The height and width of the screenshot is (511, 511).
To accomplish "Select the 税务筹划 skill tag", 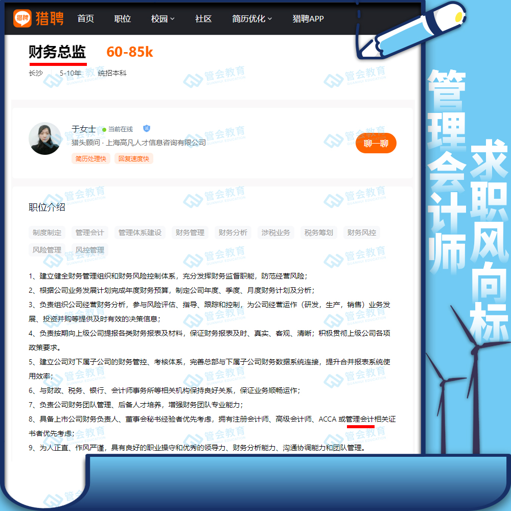I will [x=319, y=233].
